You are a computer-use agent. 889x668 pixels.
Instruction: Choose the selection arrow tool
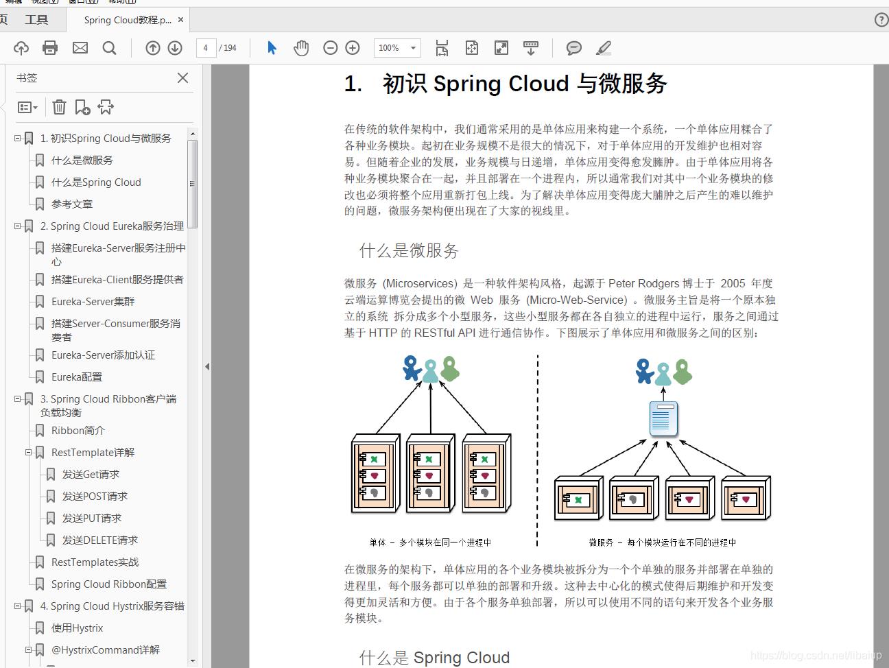(x=272, y=48)
